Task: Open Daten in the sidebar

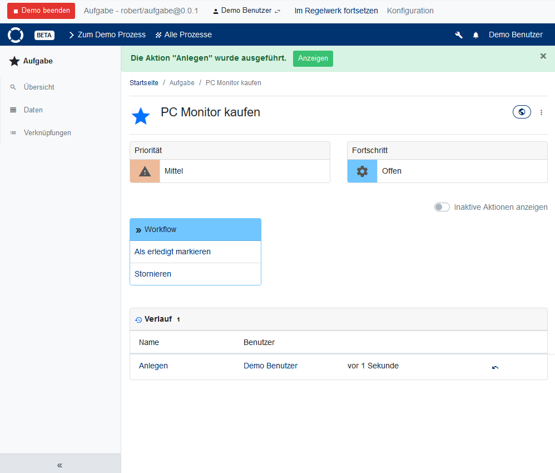Action: pyautogui.click(x=33, y=110)
